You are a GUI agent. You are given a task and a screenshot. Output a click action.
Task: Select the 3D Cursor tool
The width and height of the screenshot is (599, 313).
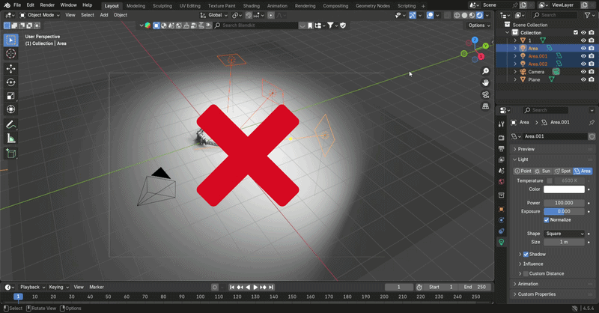point(10,53)
